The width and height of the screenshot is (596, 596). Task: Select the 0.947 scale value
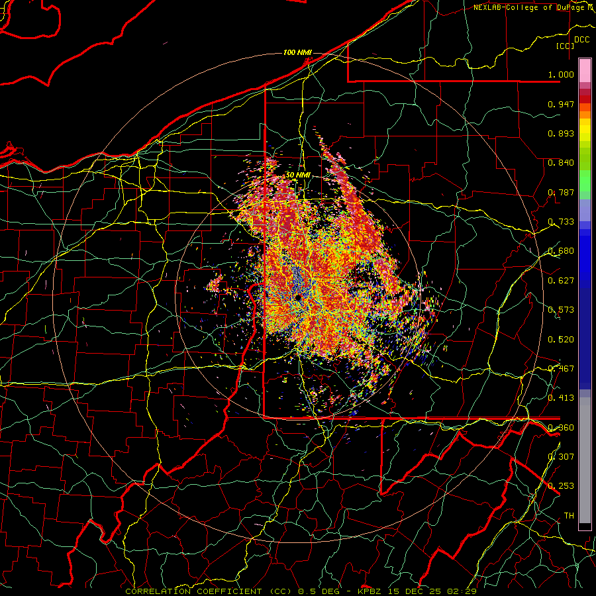[x=561, y=104]
